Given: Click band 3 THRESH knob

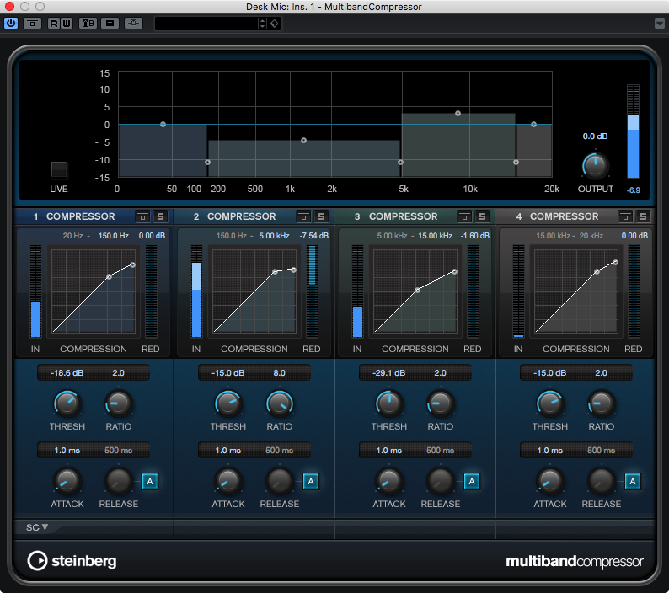Looking at the screenshot, I should (x=388, y=403).
